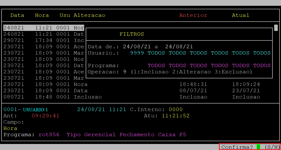Click the first cyan TODOS after Usuario 9999

[156, 53]
